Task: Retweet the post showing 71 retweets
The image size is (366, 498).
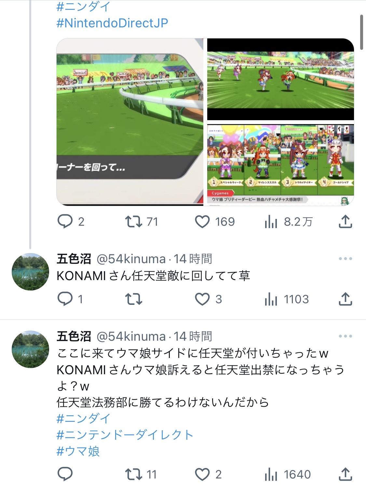Action: (x=134, y=222)
